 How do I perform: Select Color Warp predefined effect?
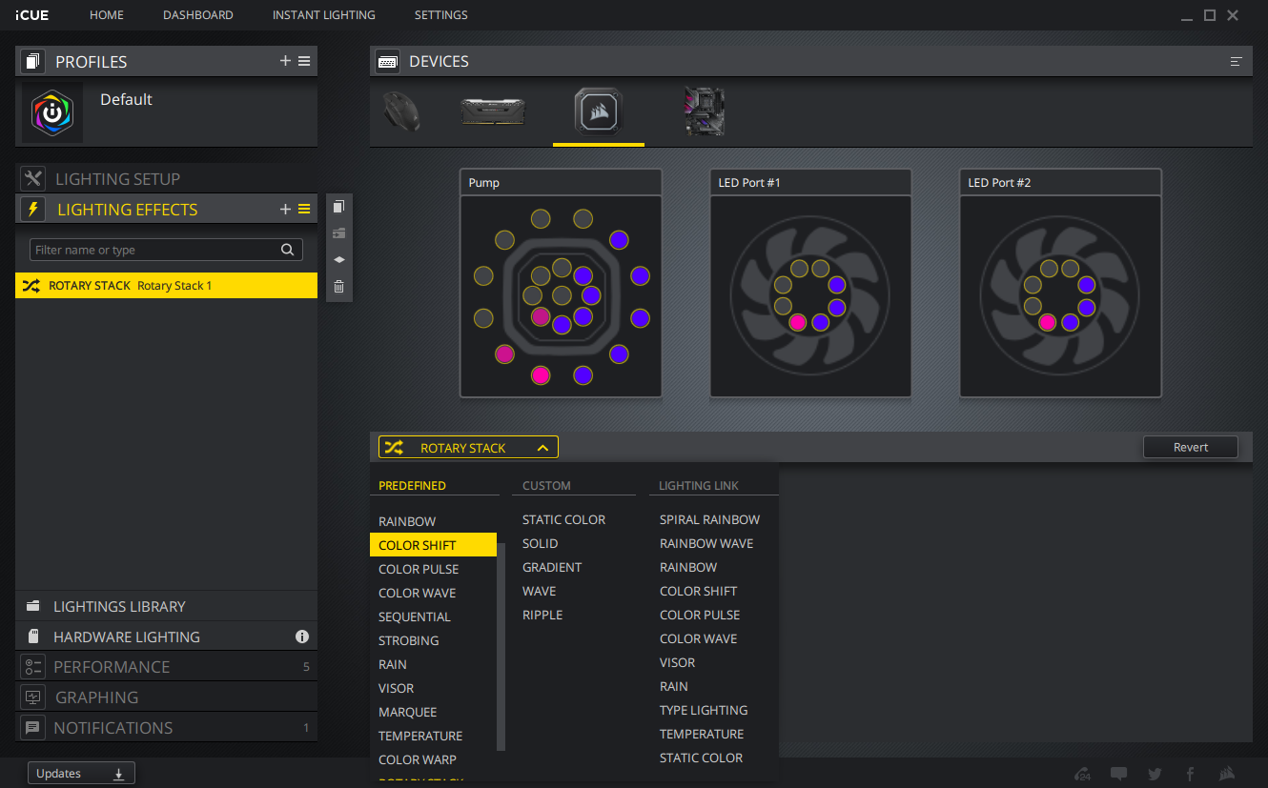pos(418,759)
